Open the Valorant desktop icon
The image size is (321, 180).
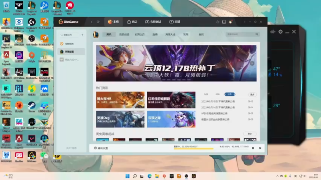pyautogui.click(x=32, y=140)
